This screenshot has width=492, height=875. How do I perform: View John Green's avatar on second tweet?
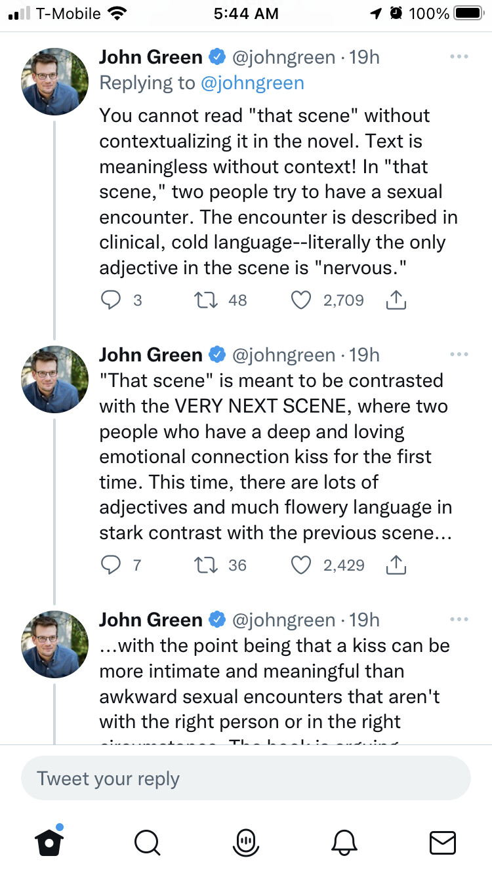point(55,378)
